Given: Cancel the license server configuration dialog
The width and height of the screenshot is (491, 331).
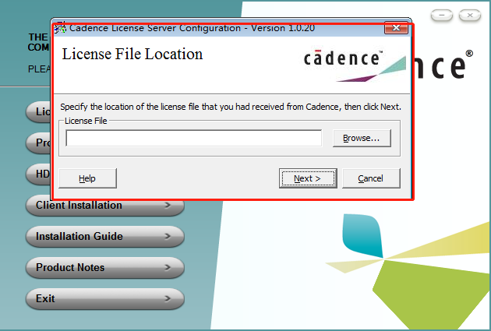Looking at the screenshot, I should point(371,178).
